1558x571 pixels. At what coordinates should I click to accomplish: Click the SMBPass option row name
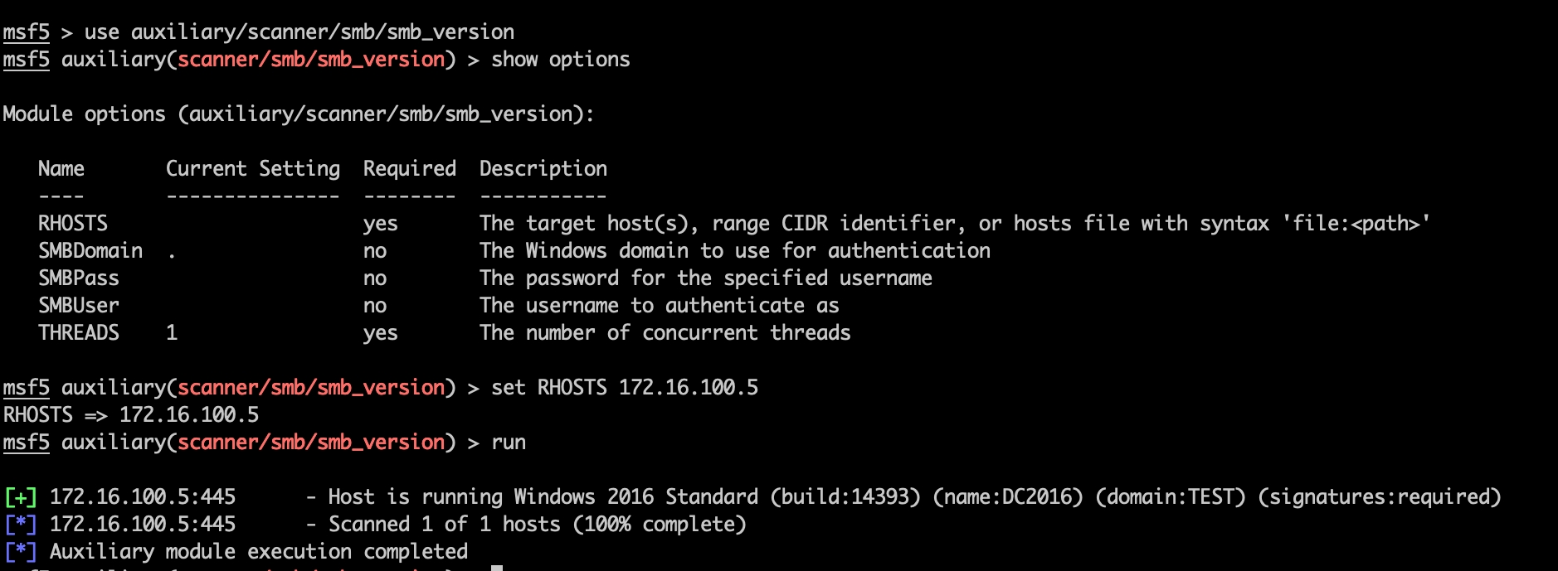click(79, 278)
